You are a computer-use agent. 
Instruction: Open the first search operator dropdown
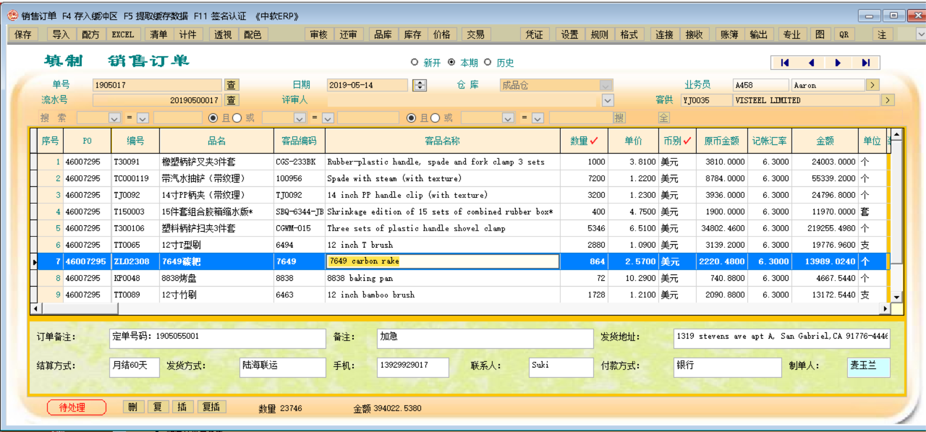pos(143,118)
